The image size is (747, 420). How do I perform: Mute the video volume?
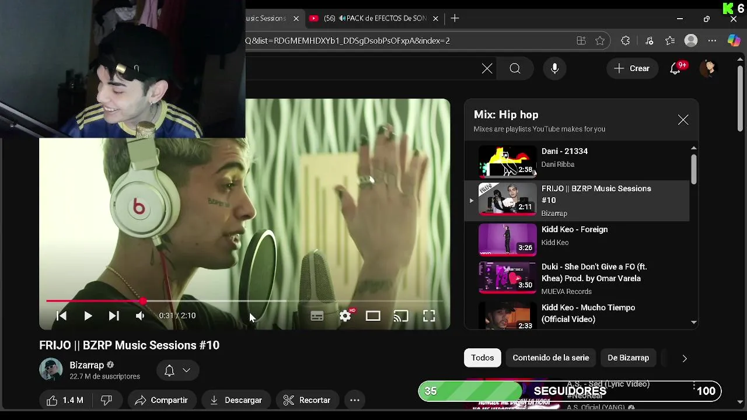coord(140,316)
